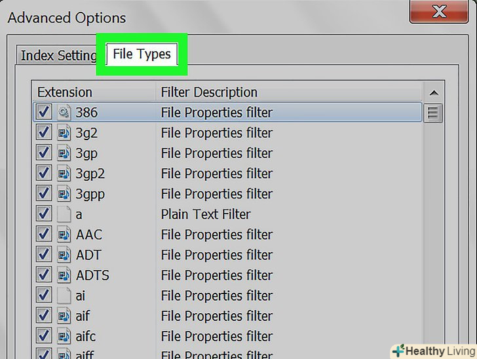Click the 3gpp media file icon
Viewport: 477px width, 359px height.
pos(64,194)
